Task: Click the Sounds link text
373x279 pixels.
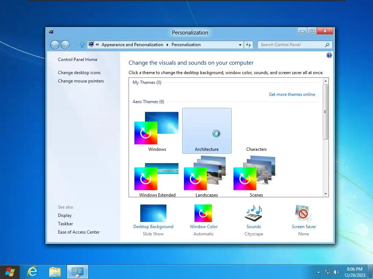Action: 254,227
